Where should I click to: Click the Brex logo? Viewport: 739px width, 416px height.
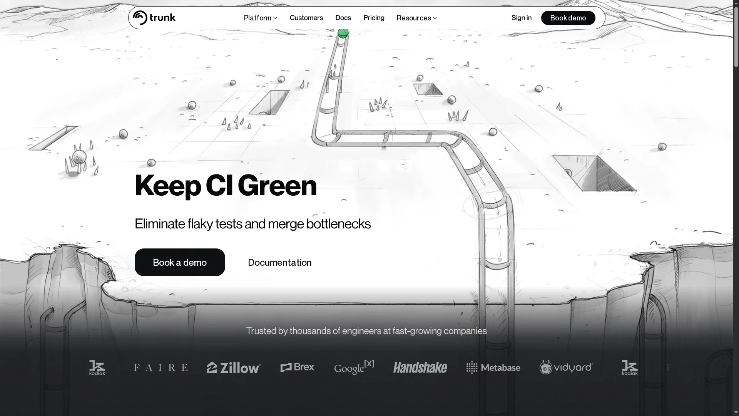click(297, 367)
